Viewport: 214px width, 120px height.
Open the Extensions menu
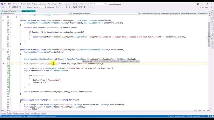[68, 4]
